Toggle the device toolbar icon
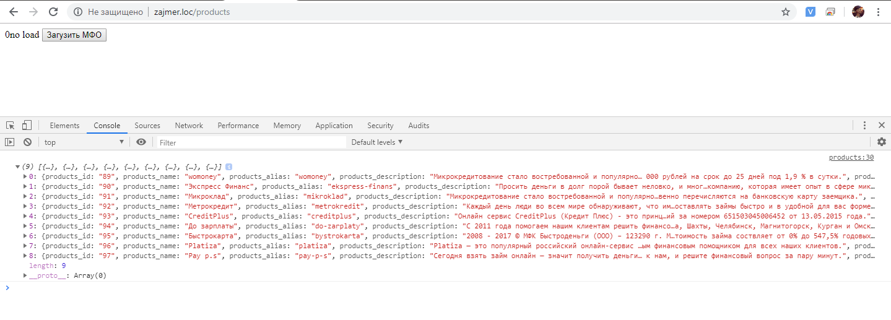This screenshot has width=891, height=320. (x=27, y=125)
